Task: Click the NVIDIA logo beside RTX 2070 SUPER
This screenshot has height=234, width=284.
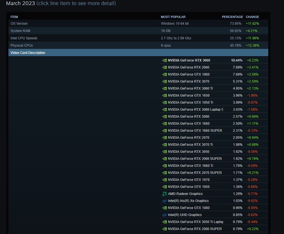Action: tap(164, 173)
